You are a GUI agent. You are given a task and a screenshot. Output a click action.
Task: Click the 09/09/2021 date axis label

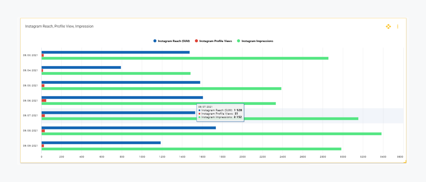pos(30,146)
